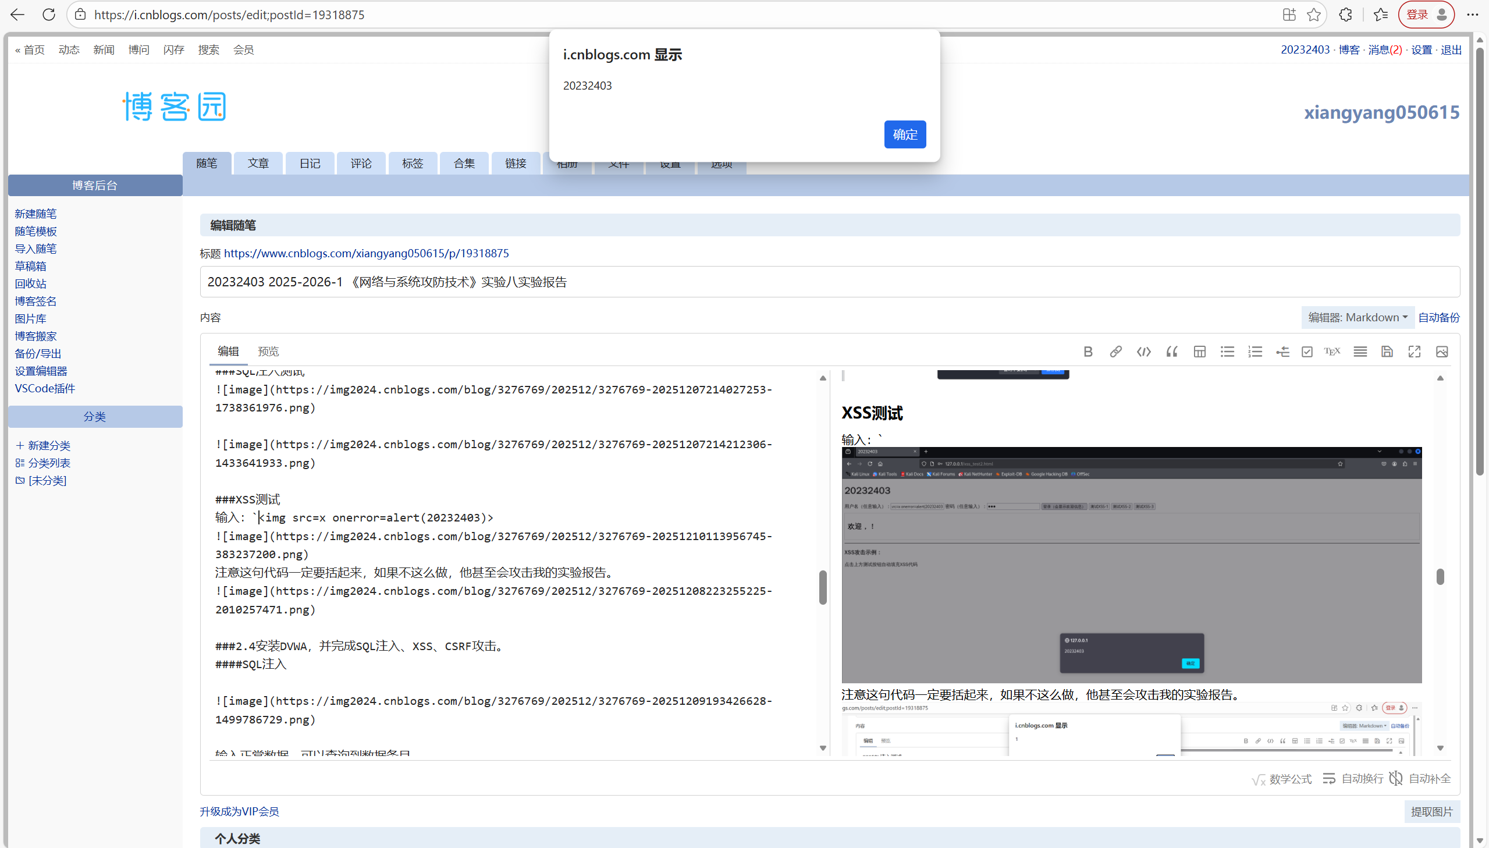The height and width of the screenshot is (848, 1489).
Task: Open the 编辑器: Markdown dropdown
Action: coord(1357,317)
